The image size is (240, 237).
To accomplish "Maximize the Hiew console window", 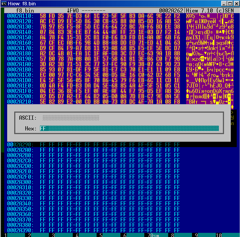I will point(229,4).
